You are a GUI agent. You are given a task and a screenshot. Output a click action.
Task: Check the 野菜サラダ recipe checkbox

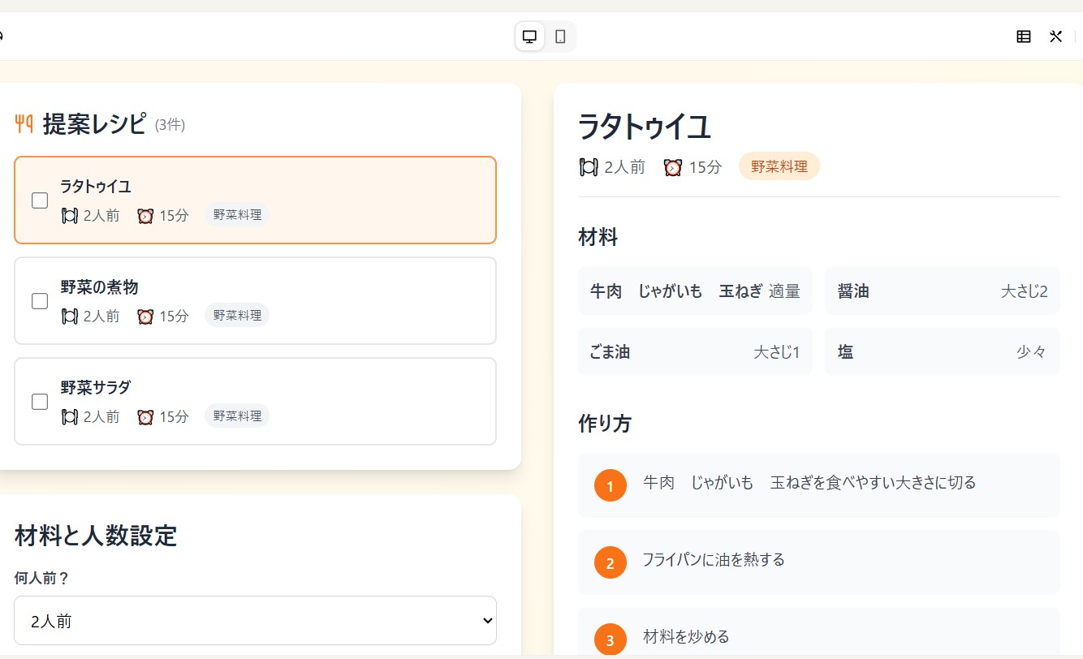pyautogui.click(x=39, y=401)
